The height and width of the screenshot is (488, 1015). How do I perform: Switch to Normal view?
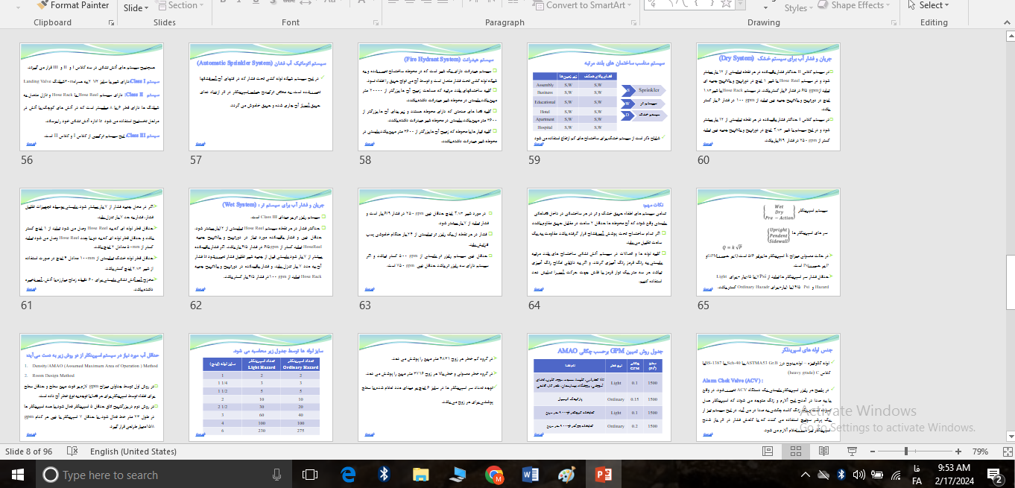pos(768,451)
